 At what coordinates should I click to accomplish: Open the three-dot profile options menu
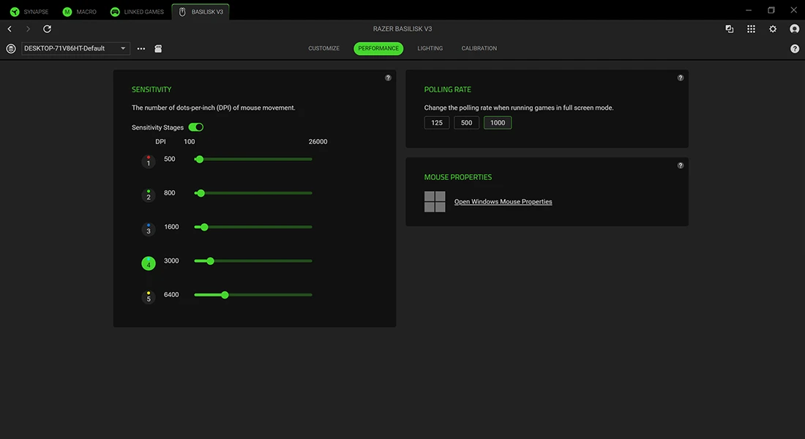coord(141,49)
